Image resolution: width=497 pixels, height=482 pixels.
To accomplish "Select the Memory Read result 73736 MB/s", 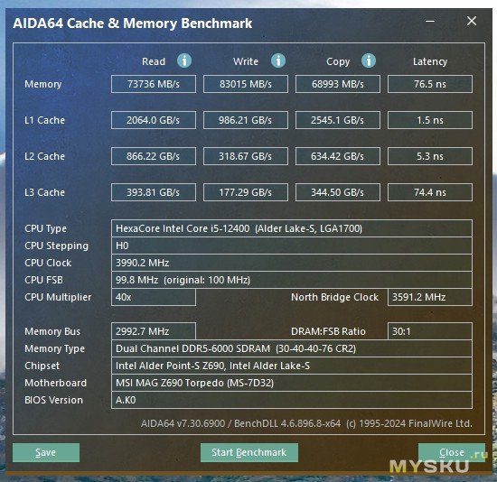I will [x=154, y=84].
